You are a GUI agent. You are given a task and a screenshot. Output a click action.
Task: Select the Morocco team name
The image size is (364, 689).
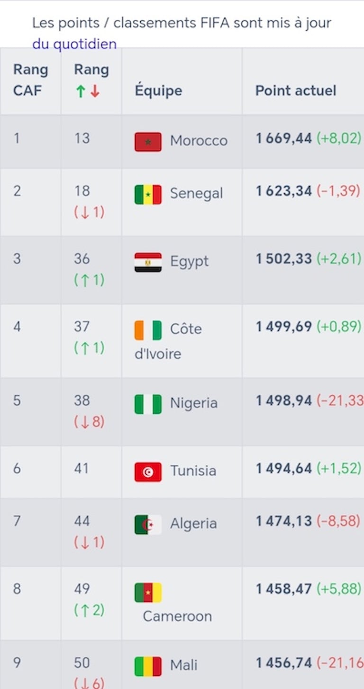199,141
